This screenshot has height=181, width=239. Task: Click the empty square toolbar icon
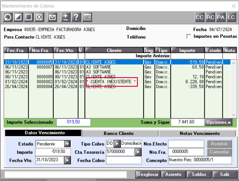click(x=29, y=17)
